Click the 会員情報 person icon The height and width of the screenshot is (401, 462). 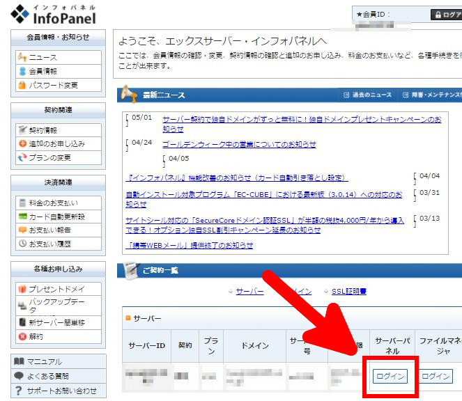22,71
